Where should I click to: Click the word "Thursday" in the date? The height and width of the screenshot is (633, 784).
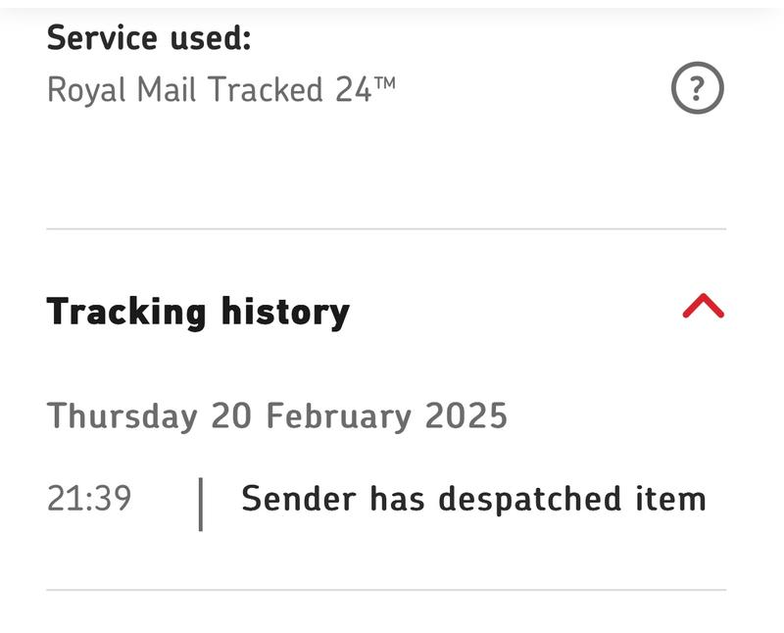pos(122,416)
